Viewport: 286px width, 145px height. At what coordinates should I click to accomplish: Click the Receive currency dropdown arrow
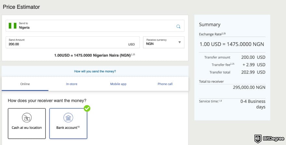[179, 42]
